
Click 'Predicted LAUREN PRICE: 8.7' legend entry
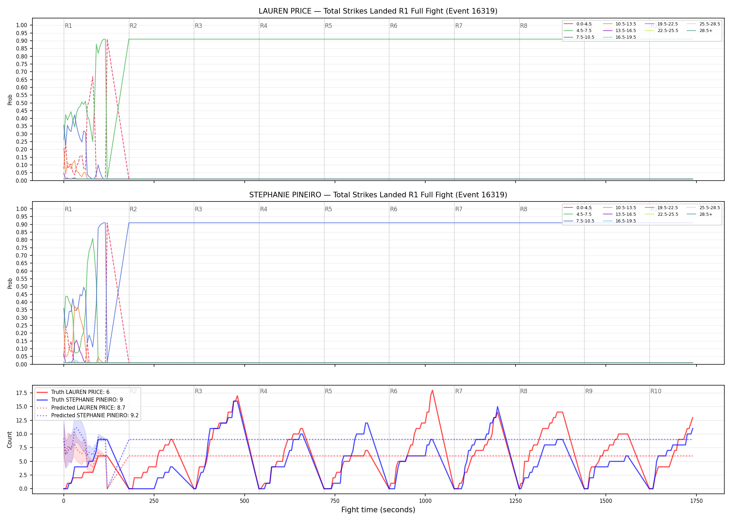point(81,408)
